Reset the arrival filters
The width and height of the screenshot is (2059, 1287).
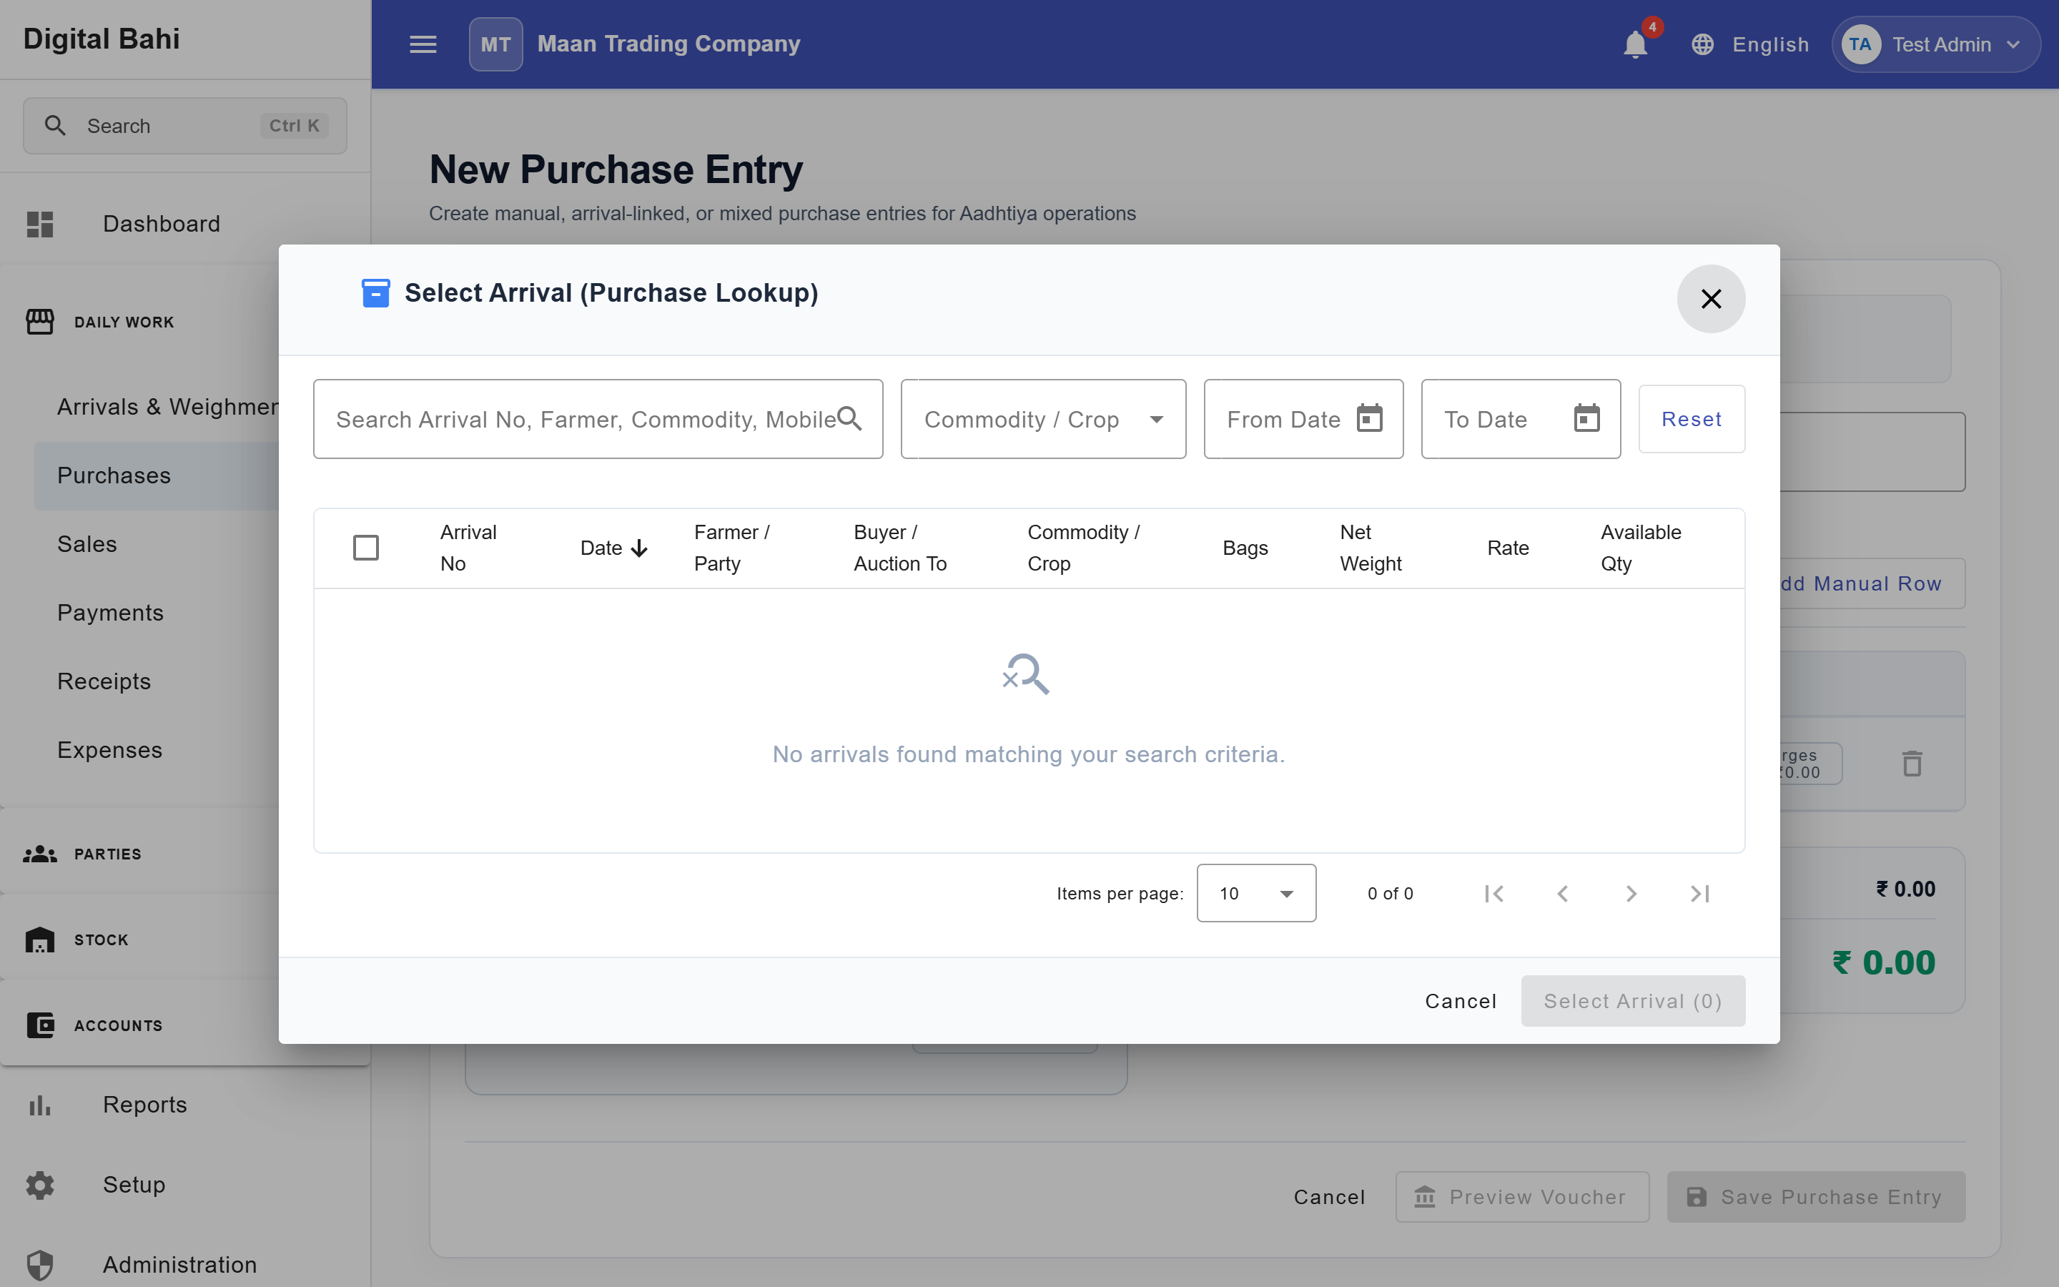1692,419
